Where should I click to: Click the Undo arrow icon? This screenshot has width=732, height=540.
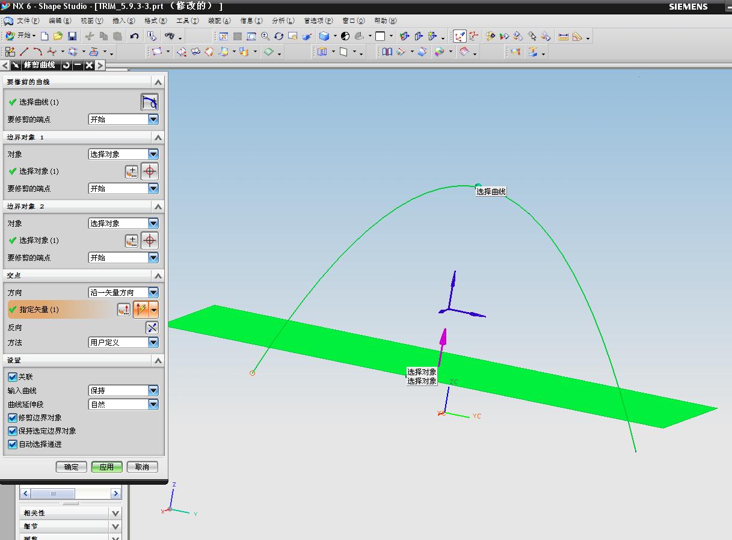click(135, 36)
